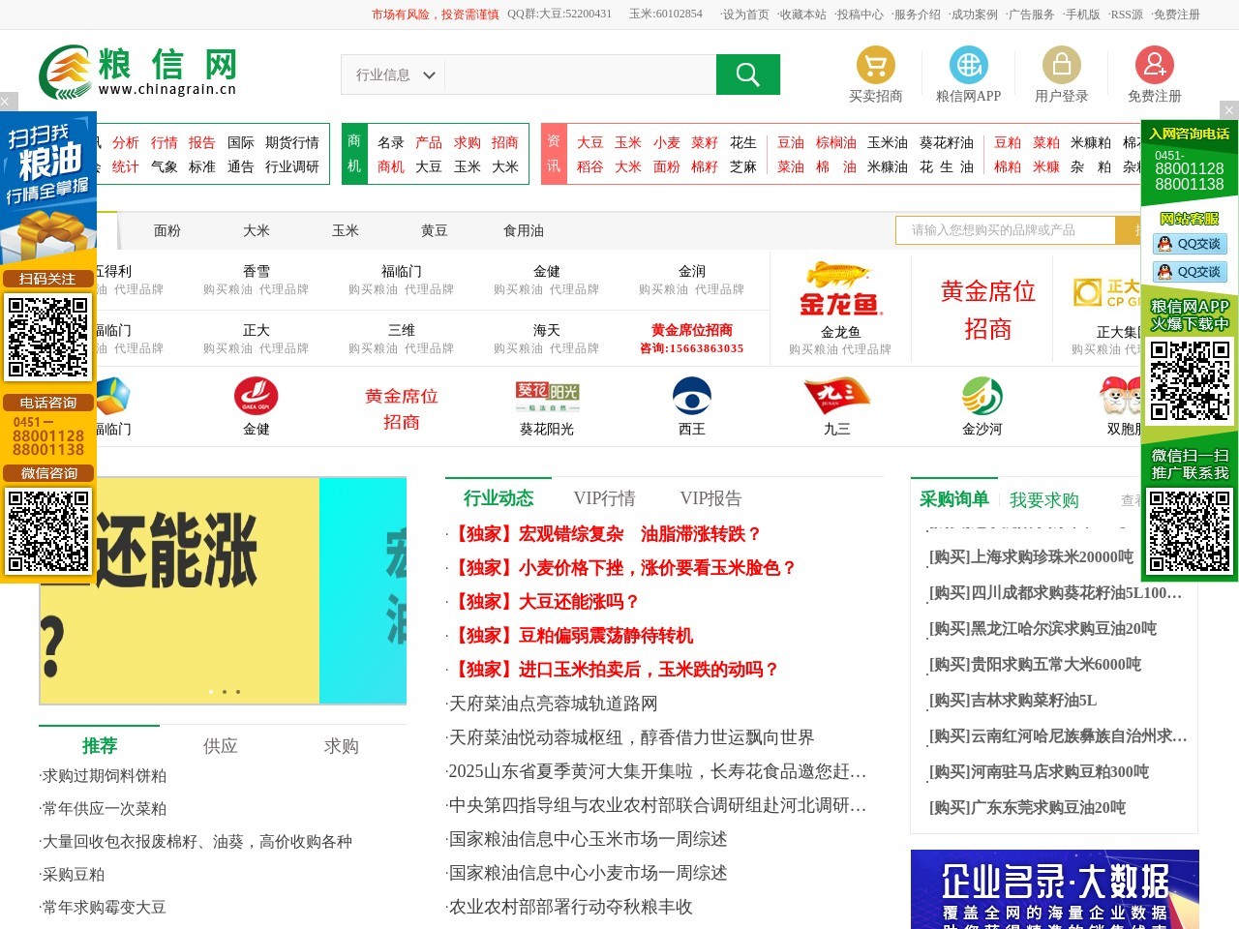Switch to the 食用油 category tab
This screenshot has height=929, width=1239.
pyautogui.click(x=524, y=230)
